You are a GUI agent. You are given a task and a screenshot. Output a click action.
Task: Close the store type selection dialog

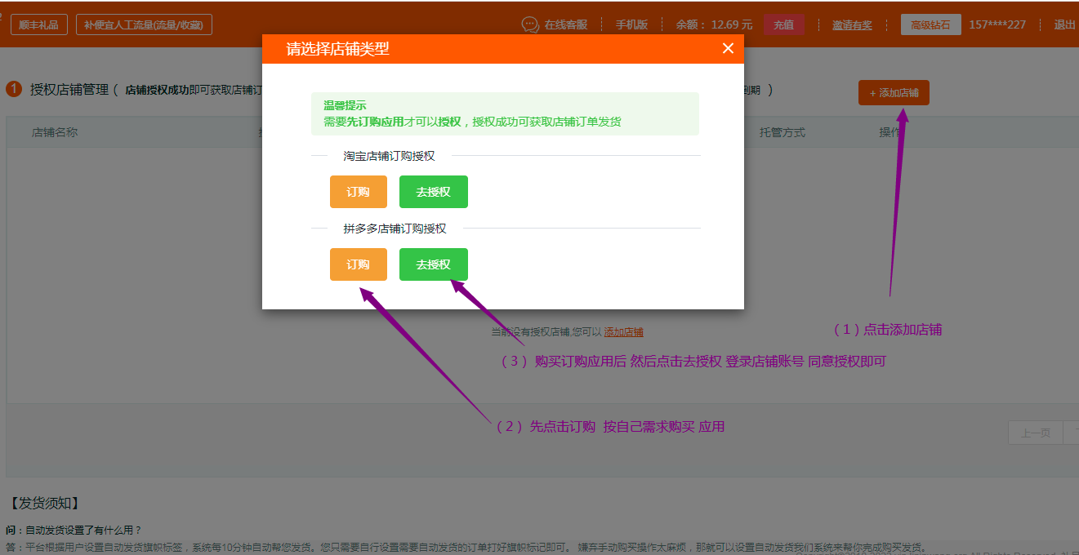point(729,49)
